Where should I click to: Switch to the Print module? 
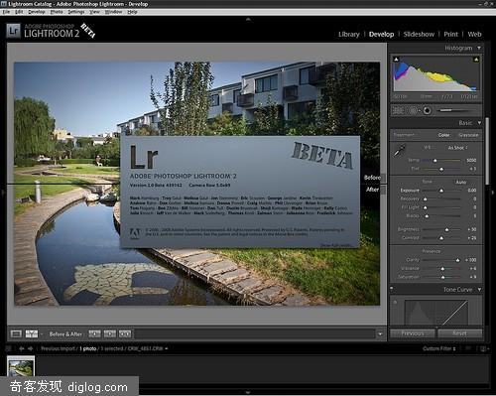(x=450, y=35)
